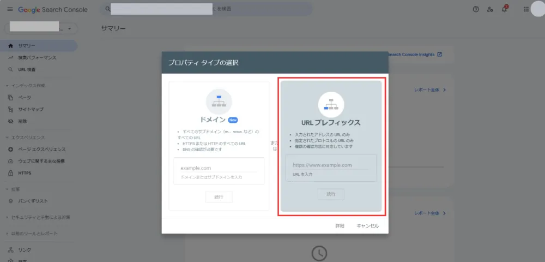Viewport: 545px width, 262px height.
Task: Click the text DNS の確認が必要です
Action: tap(202, 149)
